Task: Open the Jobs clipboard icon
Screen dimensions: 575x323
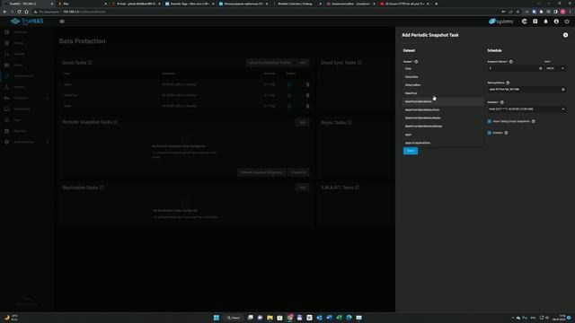Action: click(535, 22)
